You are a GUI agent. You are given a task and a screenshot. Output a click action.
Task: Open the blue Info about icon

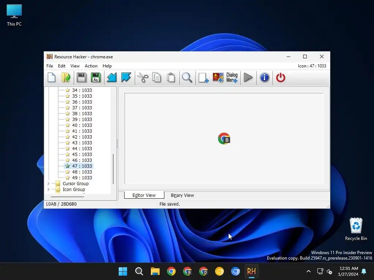pyautogui.click(x=264, y=78)
